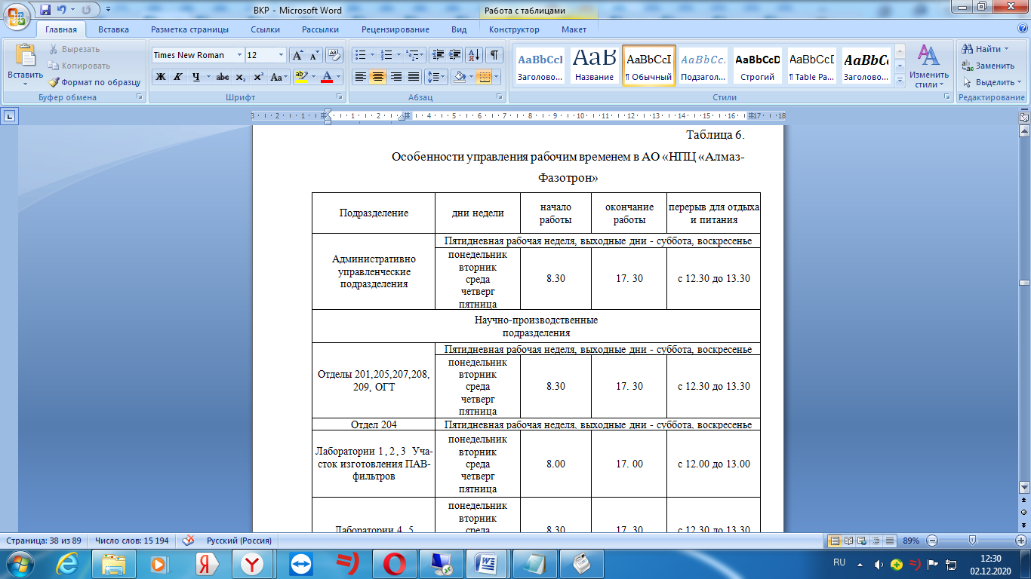Apply the Название style from the gallery
The width and height of the screenshot is (1031, 579).
[594, 66]
